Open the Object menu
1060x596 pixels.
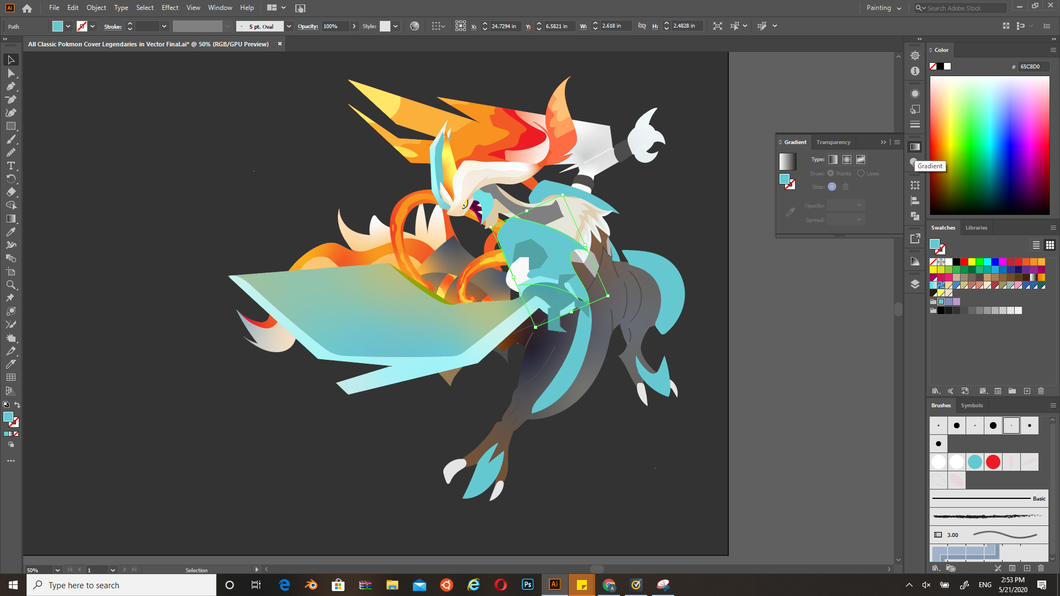[x=96, y=8]
